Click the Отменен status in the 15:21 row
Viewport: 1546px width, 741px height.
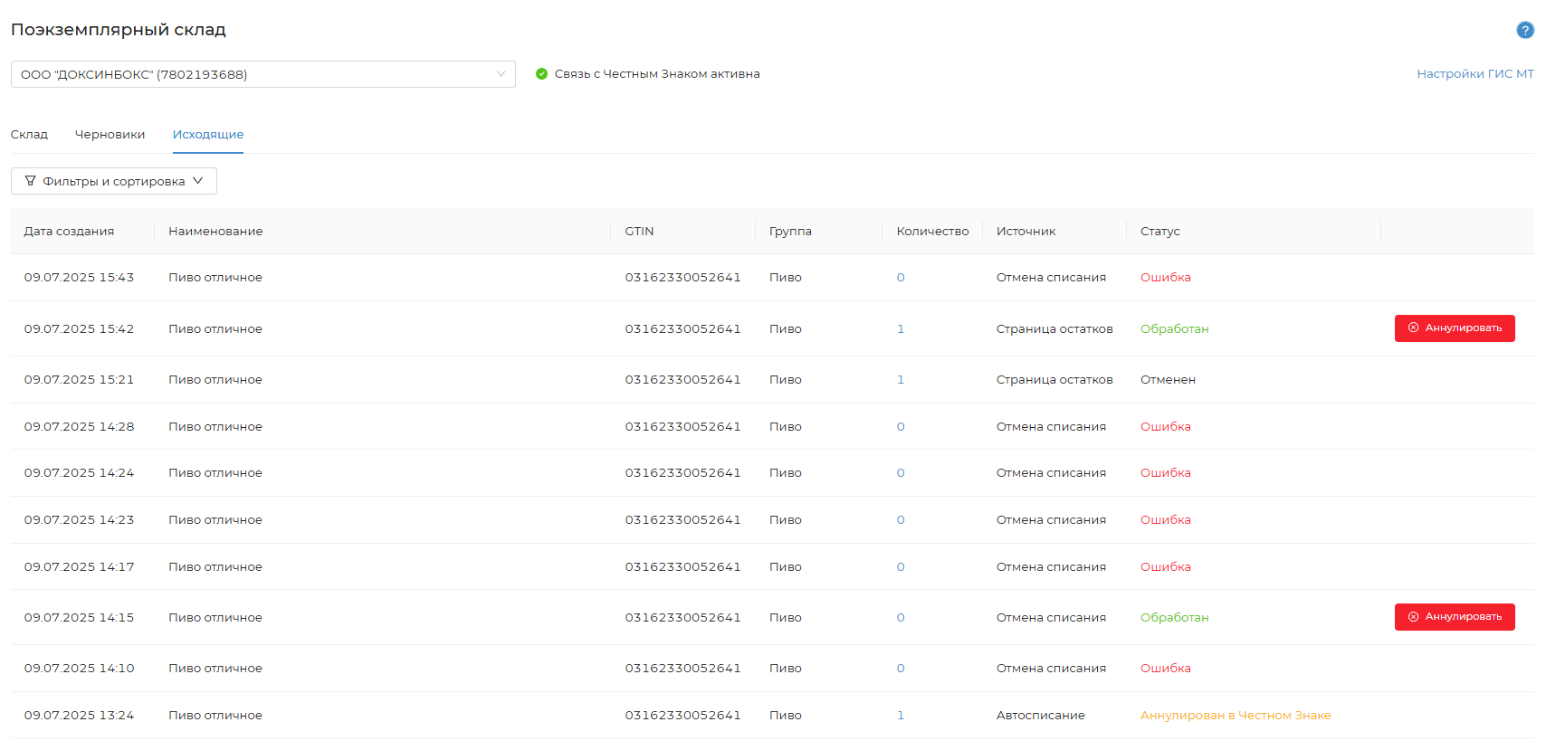(1168, 380)
